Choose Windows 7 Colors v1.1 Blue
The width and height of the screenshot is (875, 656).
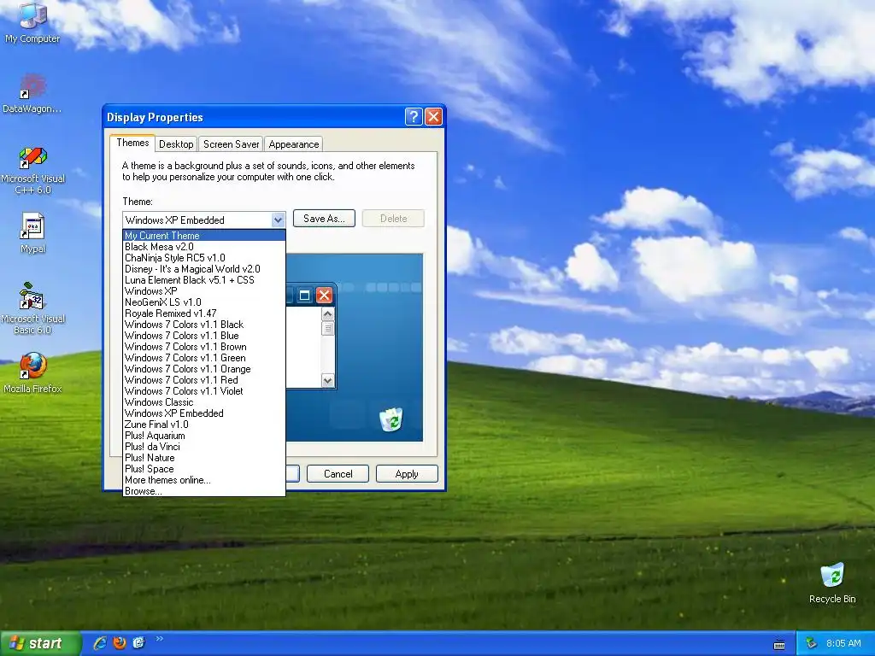[x=203, y=335]
